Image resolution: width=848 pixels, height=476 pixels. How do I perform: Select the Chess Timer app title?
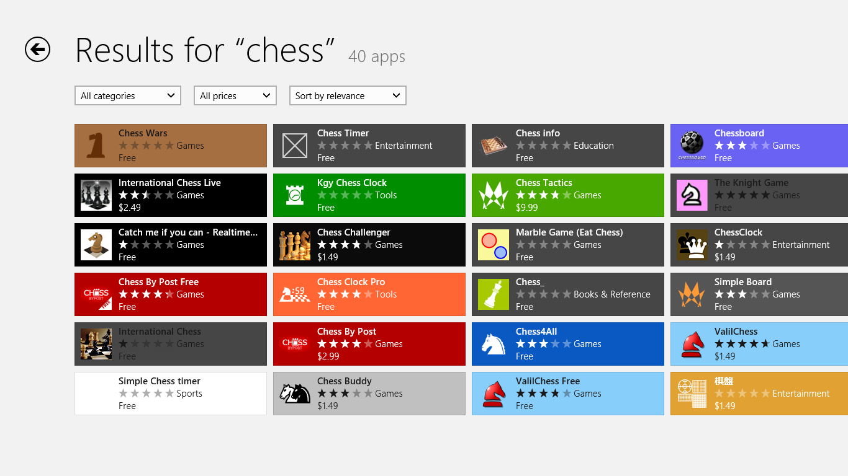343,133
